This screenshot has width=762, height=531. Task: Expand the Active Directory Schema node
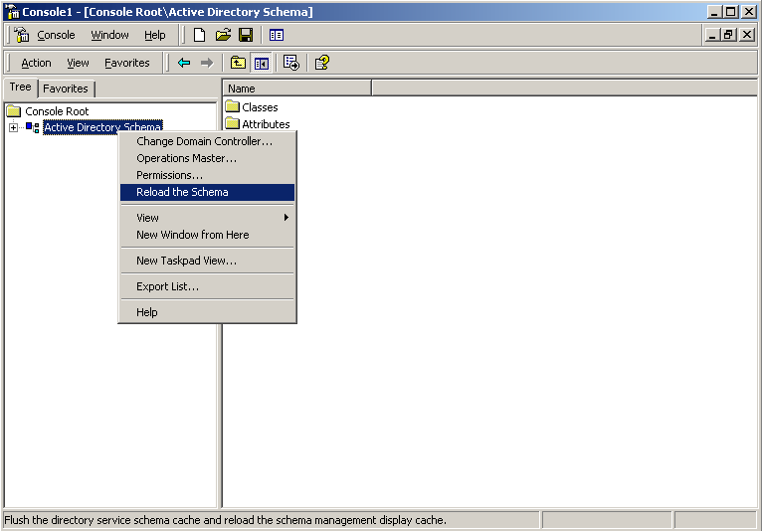14,127
